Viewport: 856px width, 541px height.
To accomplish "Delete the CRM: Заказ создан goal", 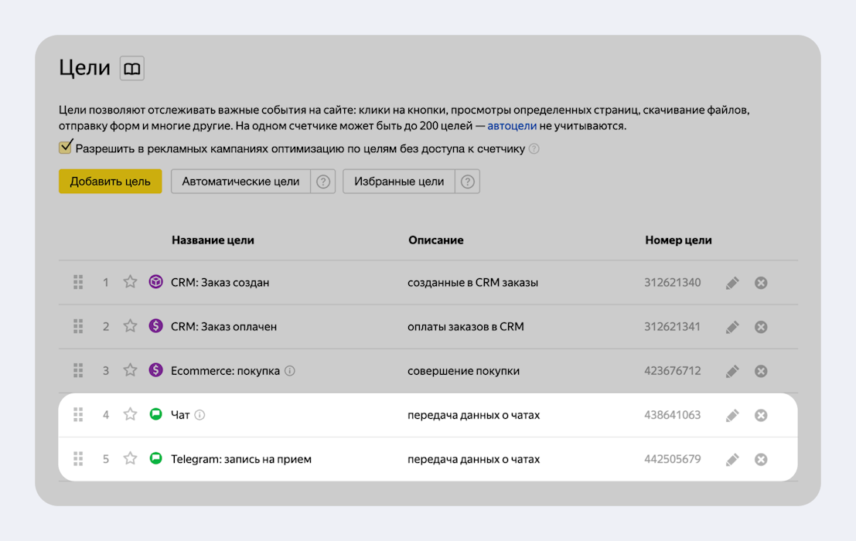I will 761,283.
